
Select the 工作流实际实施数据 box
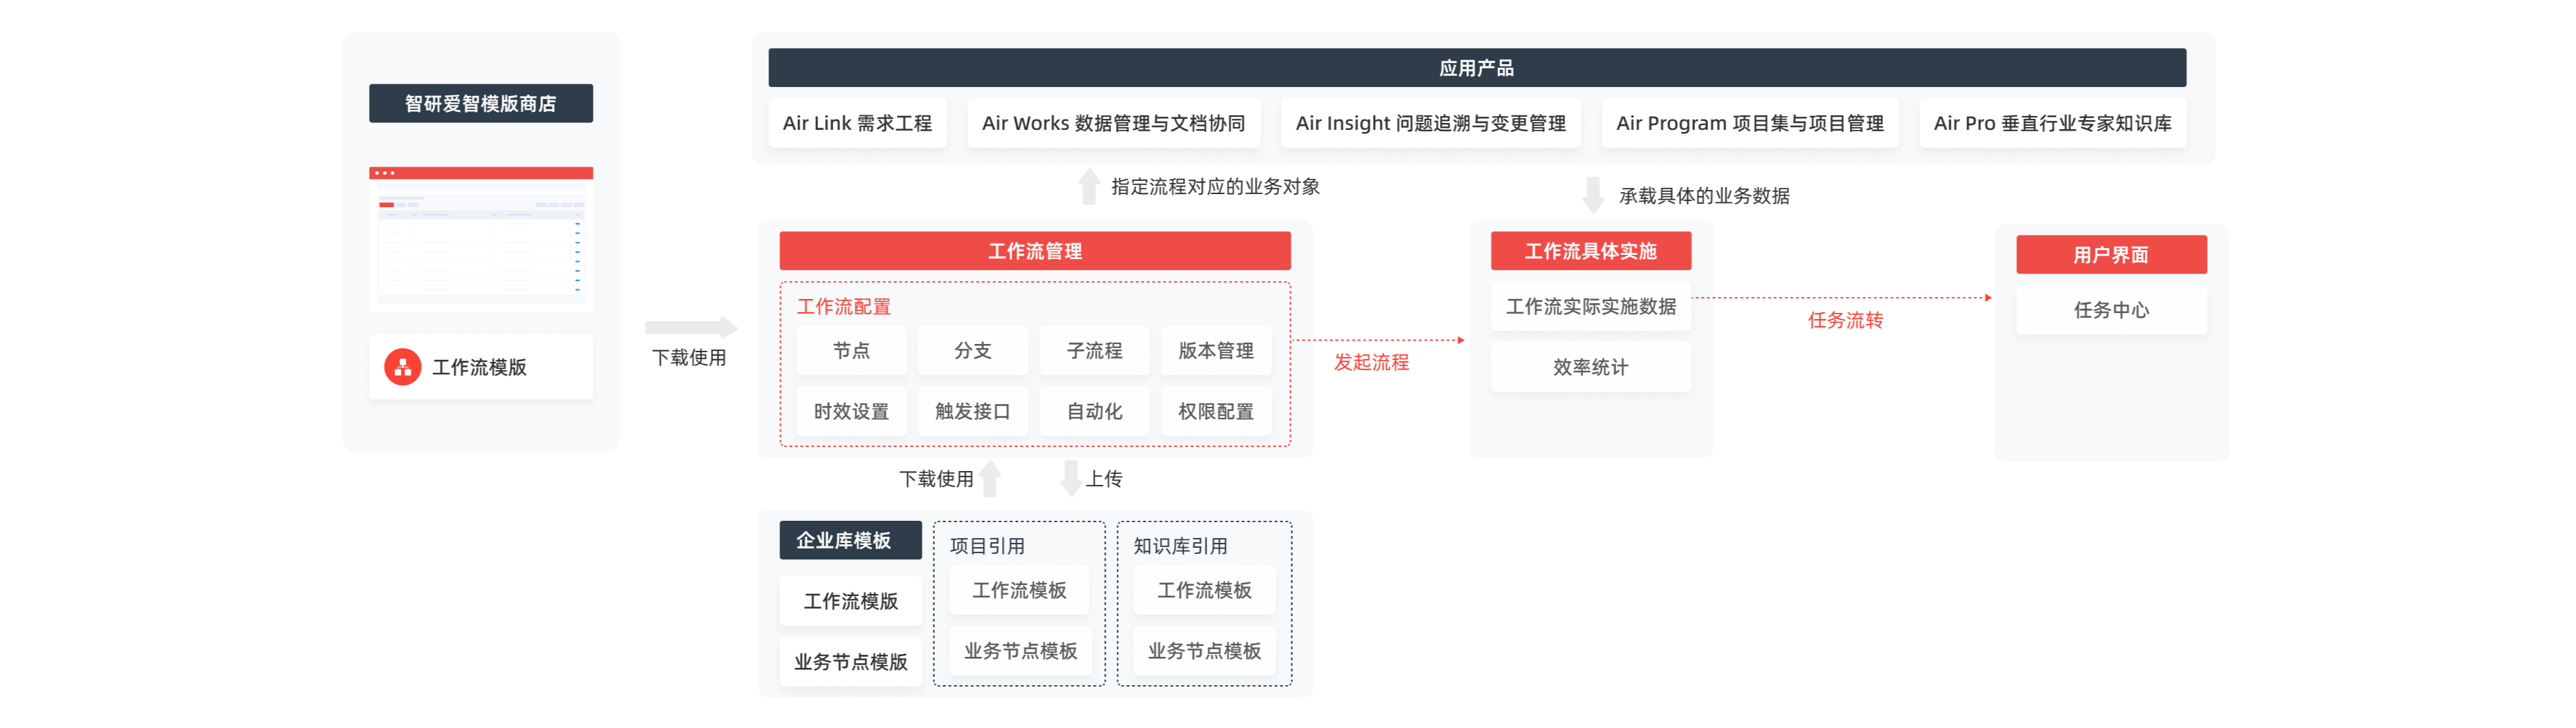(1590, 306)
